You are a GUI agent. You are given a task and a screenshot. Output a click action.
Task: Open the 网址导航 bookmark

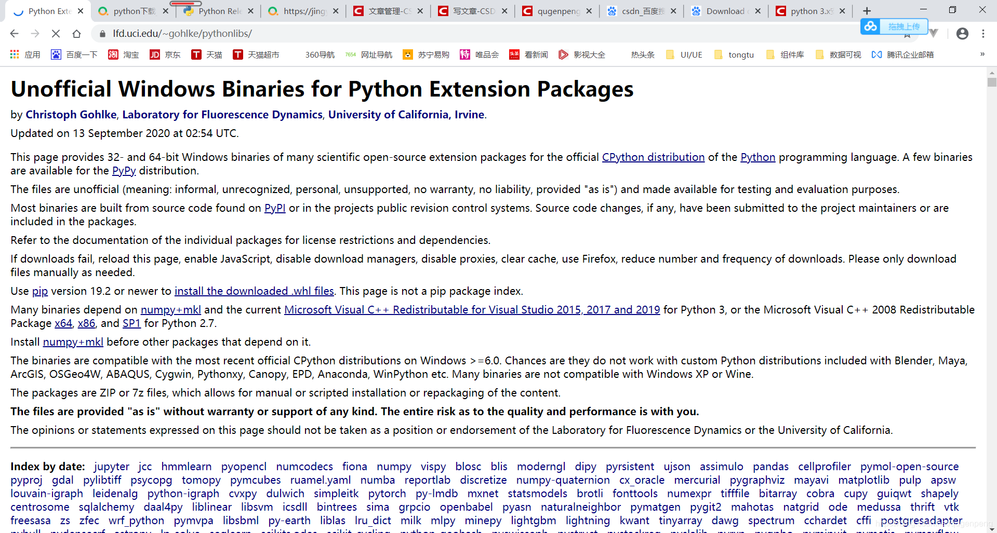click(x=369, y=54)
